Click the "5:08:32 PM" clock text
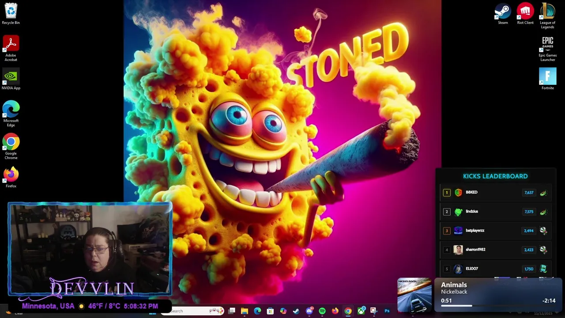 [x=141, y=306]
